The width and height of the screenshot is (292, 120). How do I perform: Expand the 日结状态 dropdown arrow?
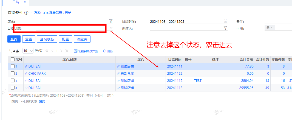111,28
